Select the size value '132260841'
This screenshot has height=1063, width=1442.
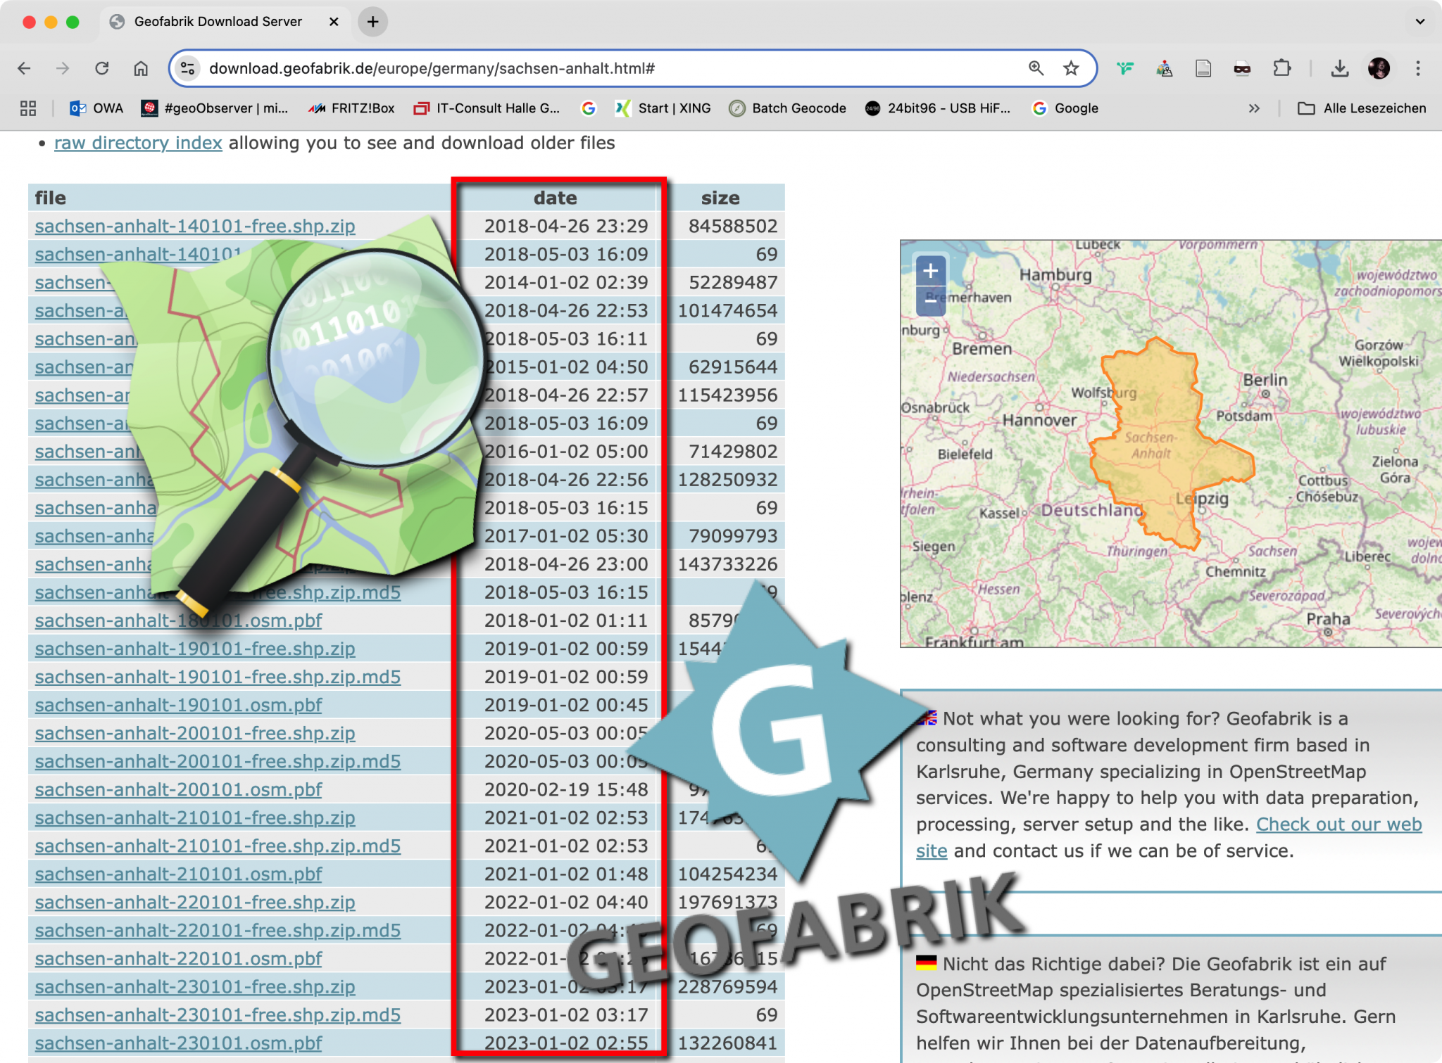coord(727,1043)
